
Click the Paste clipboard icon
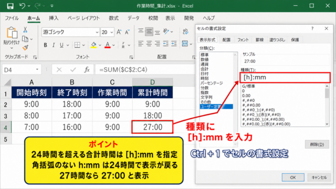pos(12,33)
